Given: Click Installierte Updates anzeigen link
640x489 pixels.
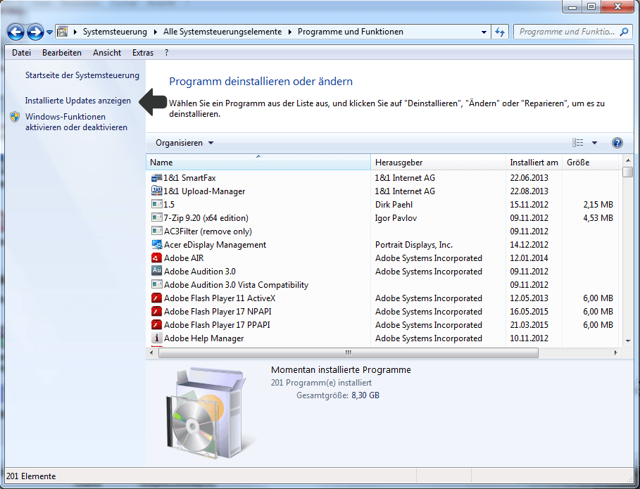Looking at the screenshot, I should coord(78,101).
